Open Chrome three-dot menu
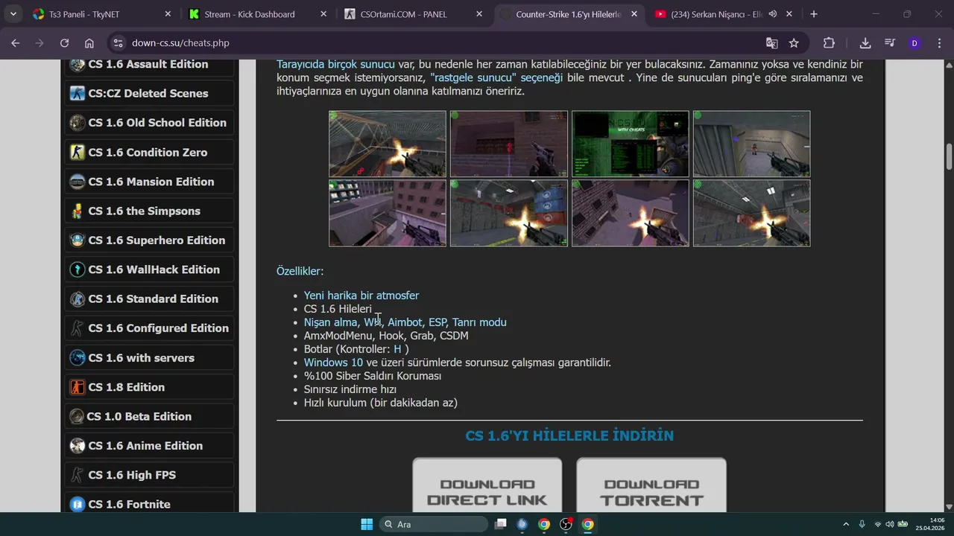The width and height of the screenshot is (954, 536). point(938,43)
